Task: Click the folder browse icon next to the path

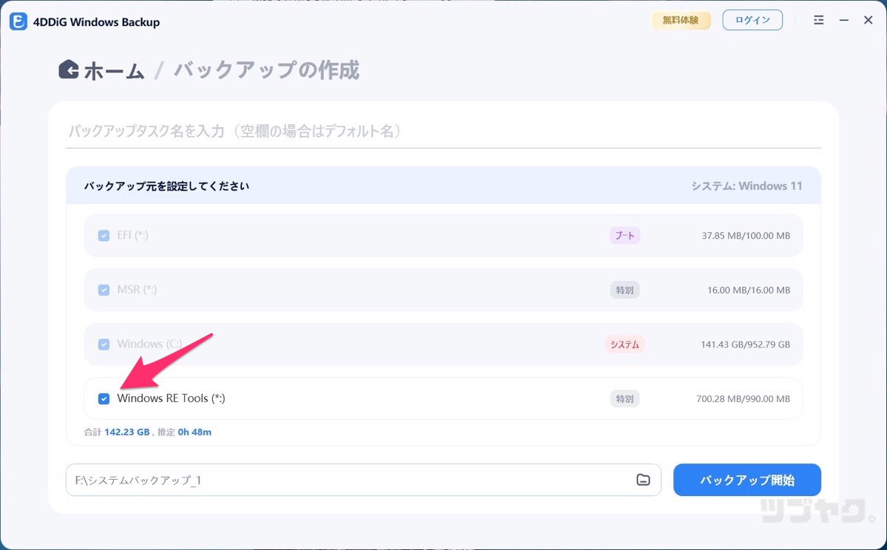Action: coord(642,480)
